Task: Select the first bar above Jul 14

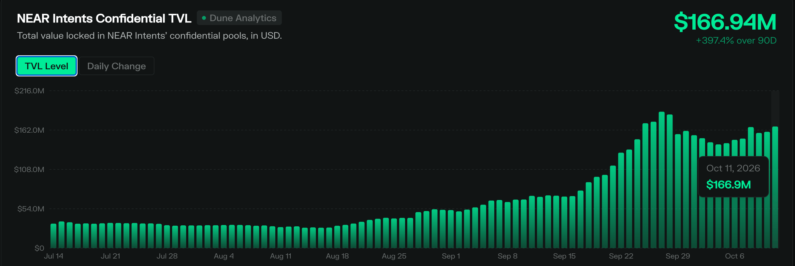Action: (x=53, y=236)
